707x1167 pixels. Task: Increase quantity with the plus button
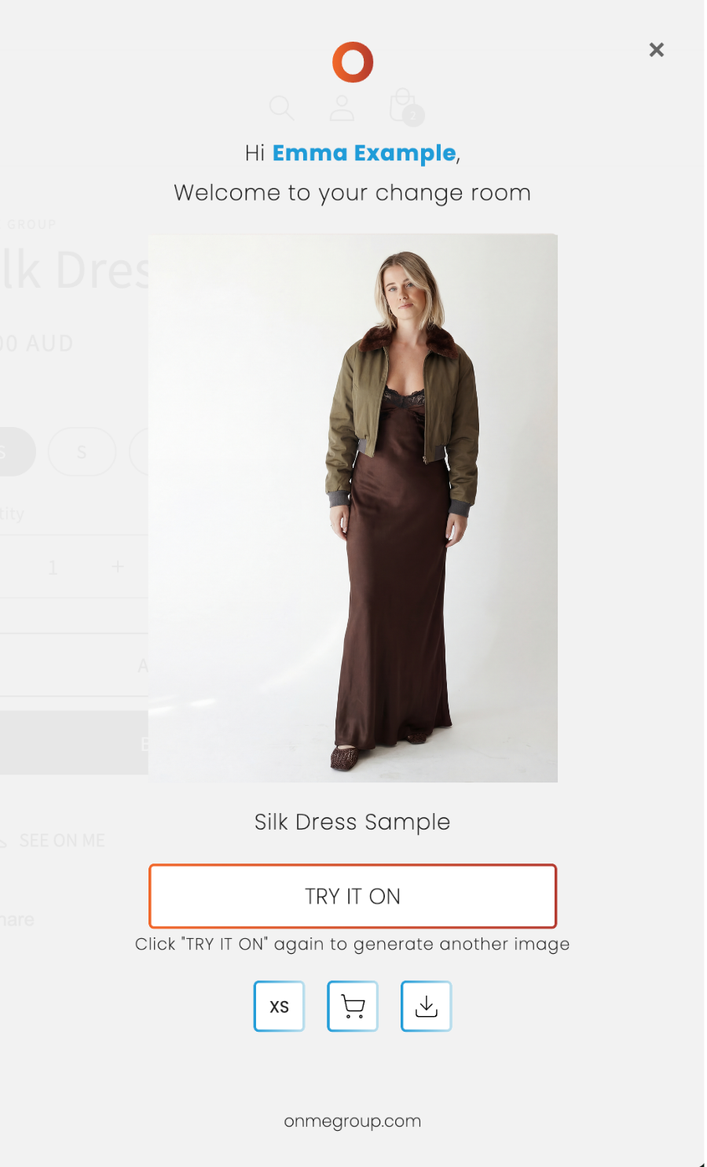[x=118, y=566]
